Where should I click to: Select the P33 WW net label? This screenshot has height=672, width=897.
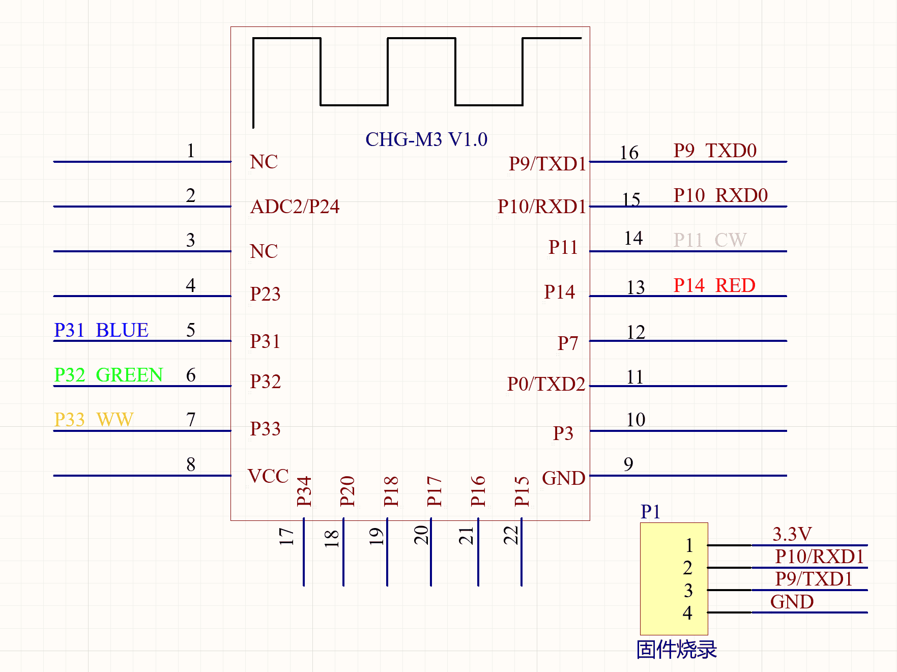click(x=94, y=420)
